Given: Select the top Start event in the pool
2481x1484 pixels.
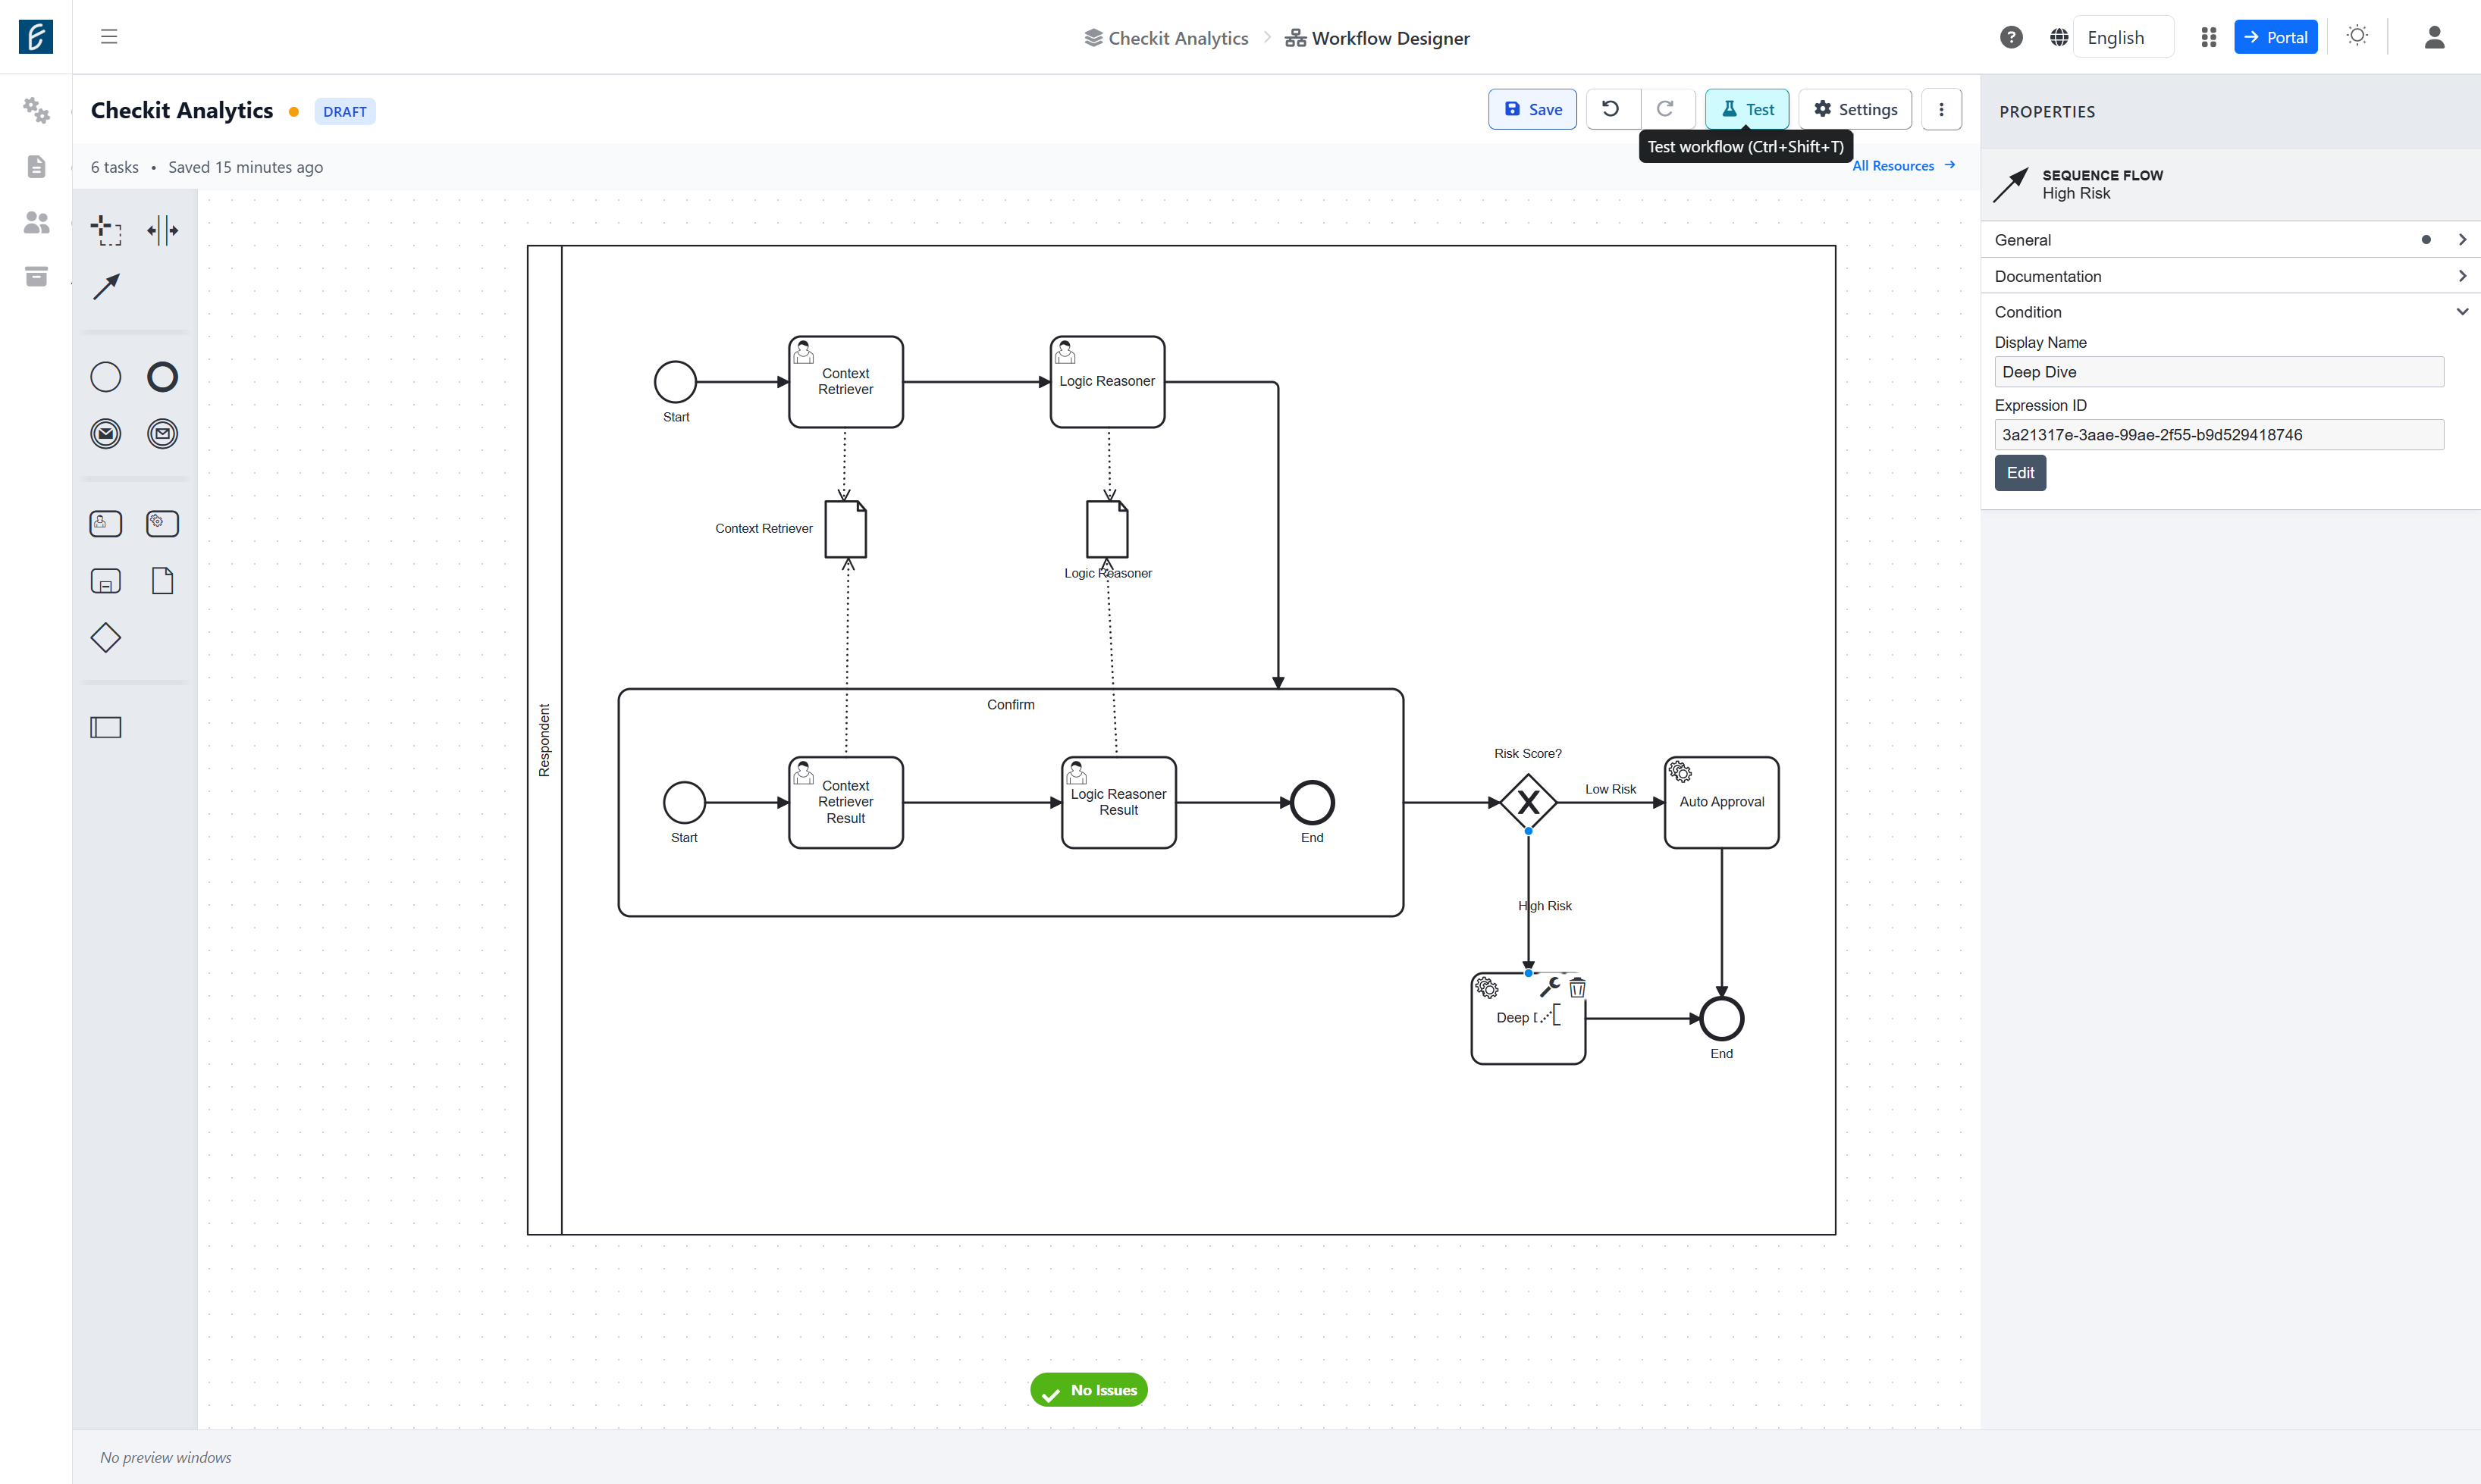Looking at the screenshot, I should pos(676,382).
